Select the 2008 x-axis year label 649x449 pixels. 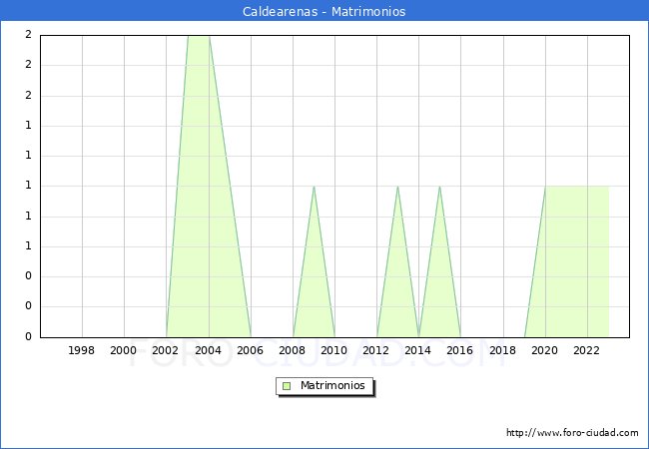(x=293, y=350)
